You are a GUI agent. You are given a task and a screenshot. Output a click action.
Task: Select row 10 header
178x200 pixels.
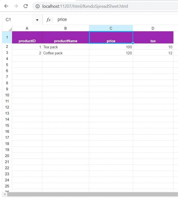7,95
